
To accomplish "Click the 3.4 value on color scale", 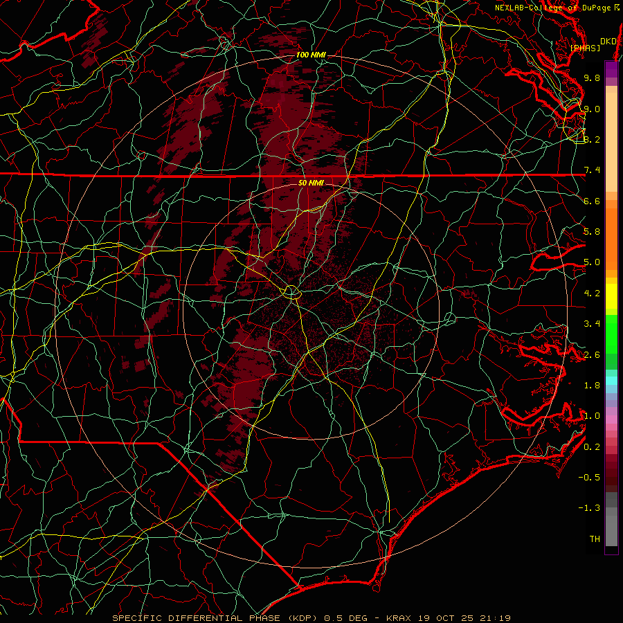I will point(592,324).
